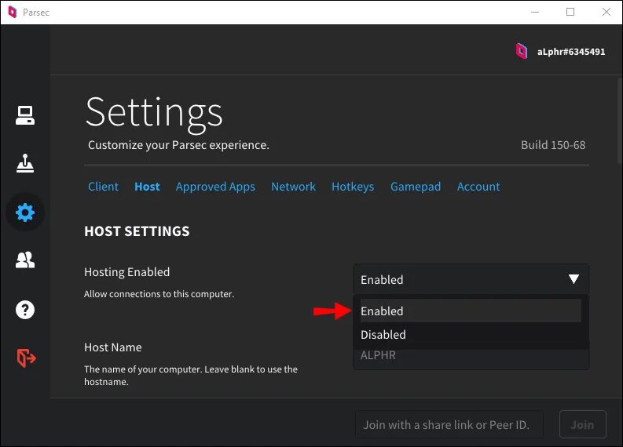This screenshot has width=623, height=447.
Task: Open the Approved Apps tab
Action: pyautogui.click(x=215, y=187)
